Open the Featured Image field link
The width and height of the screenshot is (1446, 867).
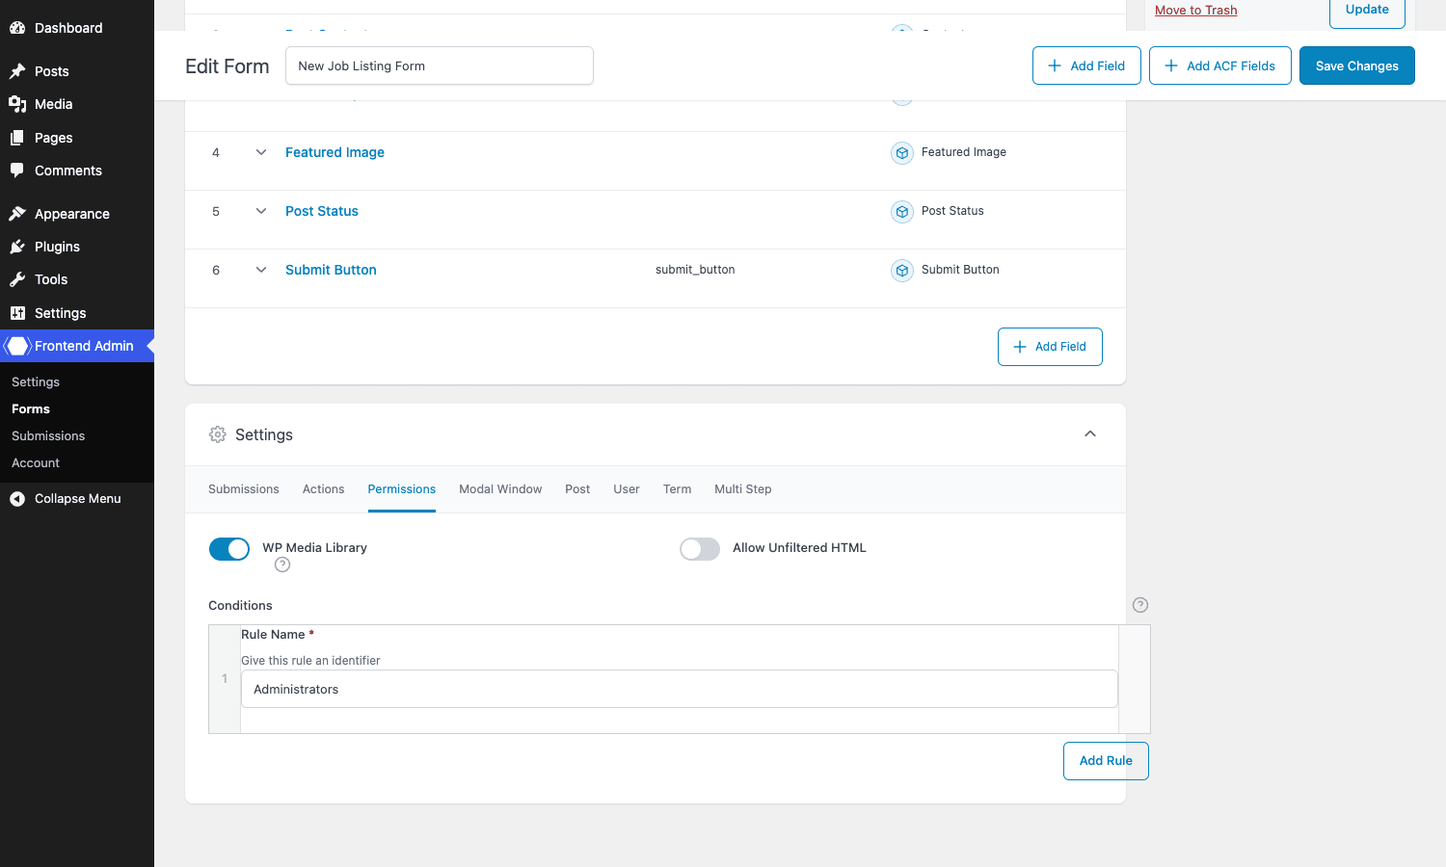click(335, 152)
